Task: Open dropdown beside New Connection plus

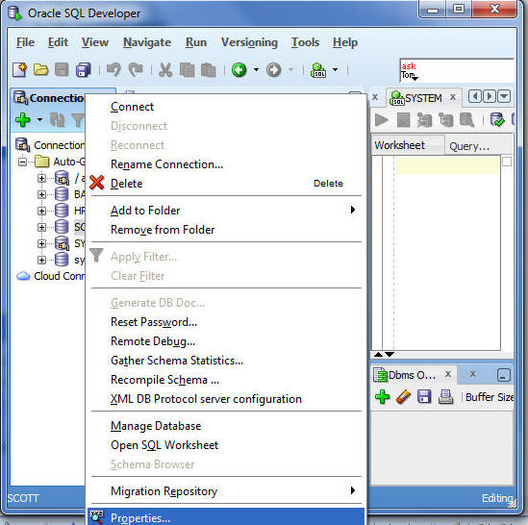Action: pyautogui.click(x=39, y=119)
